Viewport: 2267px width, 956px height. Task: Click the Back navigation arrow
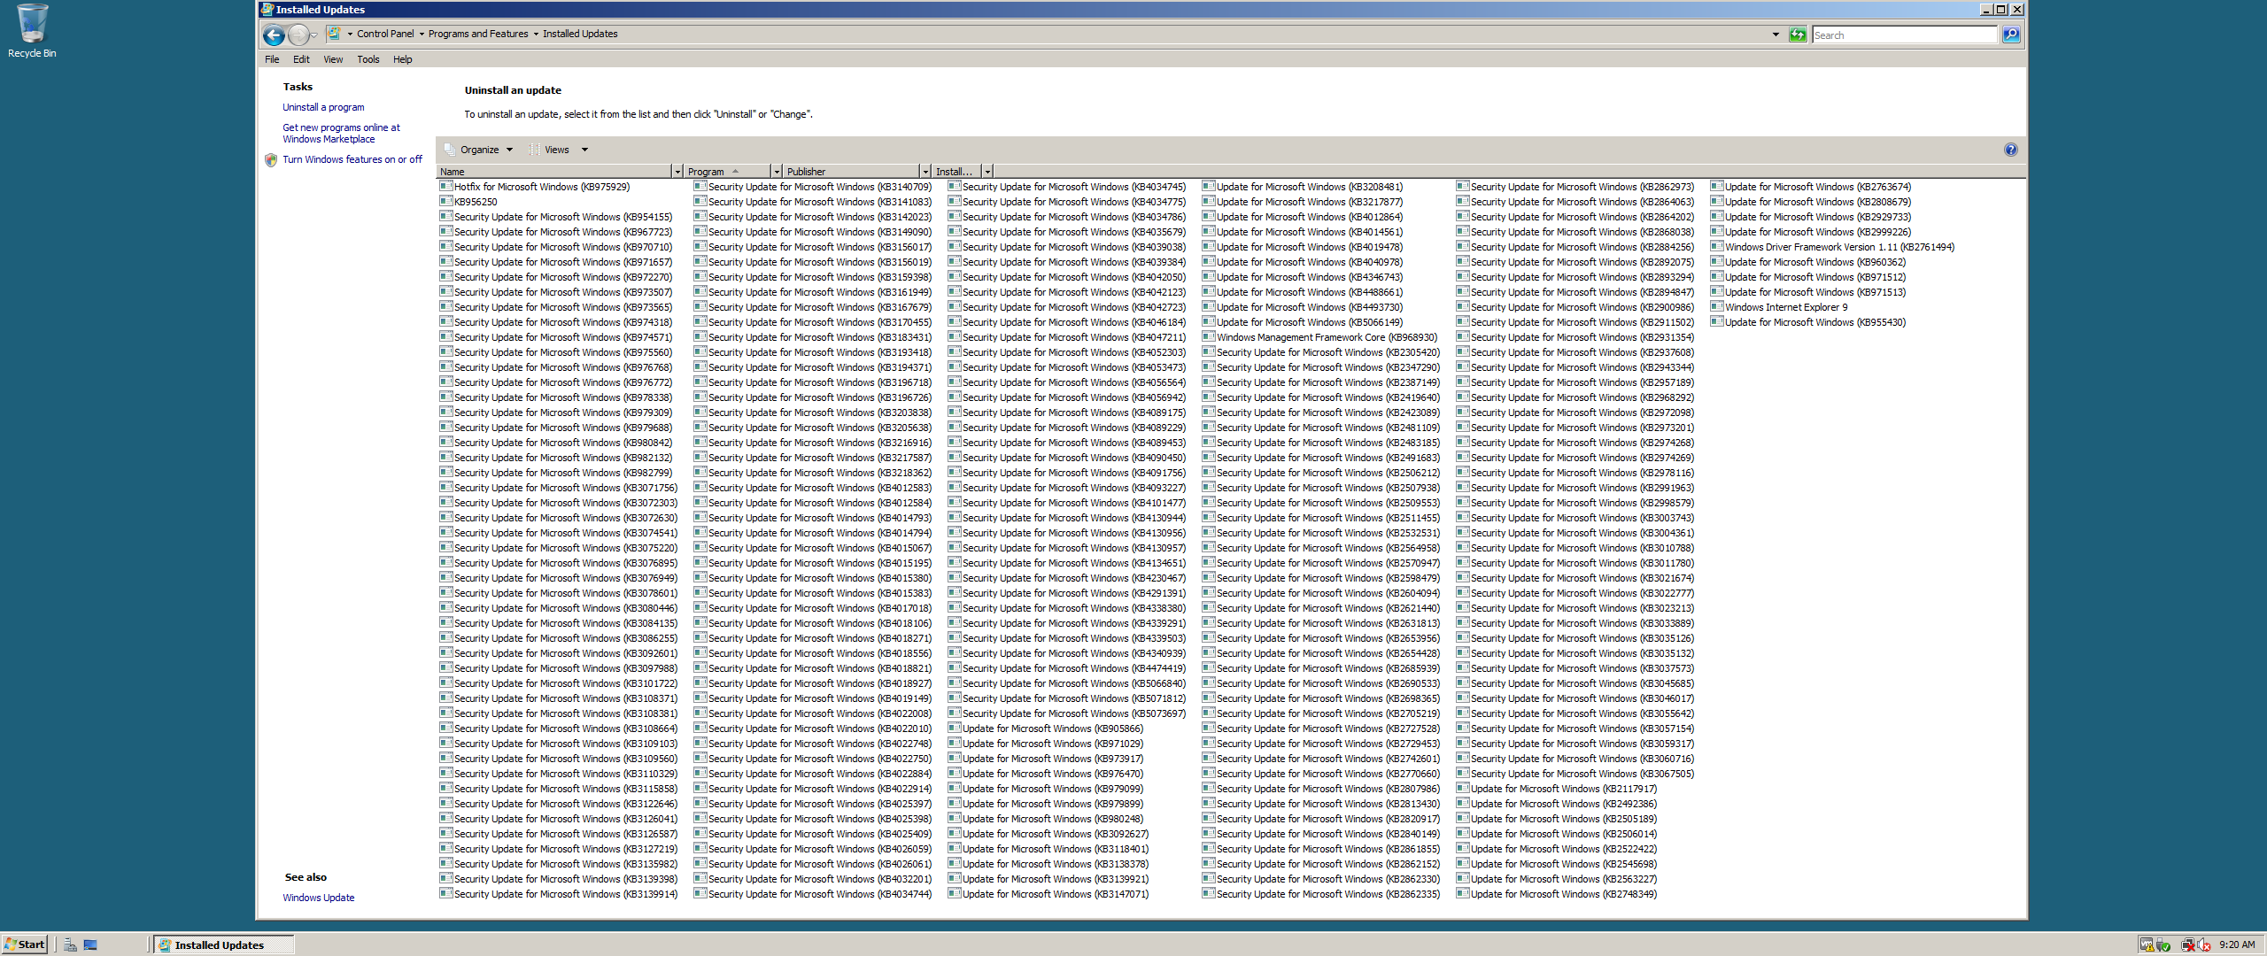274,35
